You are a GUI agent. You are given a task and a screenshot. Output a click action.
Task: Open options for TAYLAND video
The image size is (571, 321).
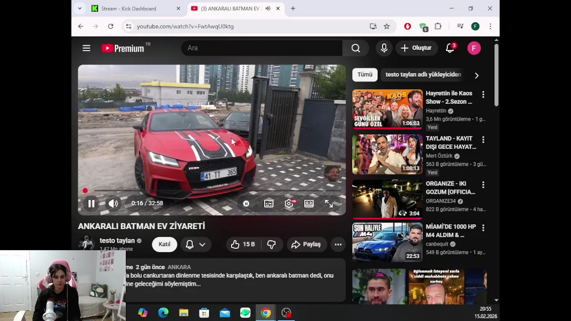[x=483, y=140]
